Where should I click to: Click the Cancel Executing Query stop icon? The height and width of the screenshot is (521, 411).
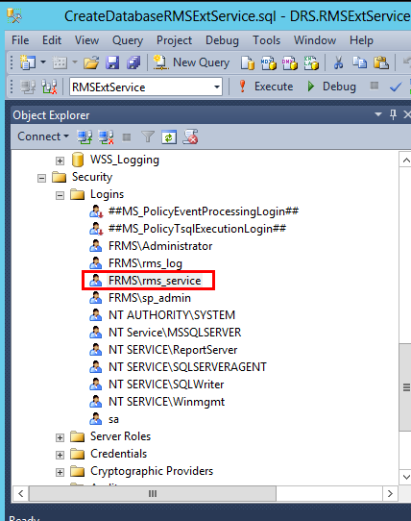click(x=375, y=87)
